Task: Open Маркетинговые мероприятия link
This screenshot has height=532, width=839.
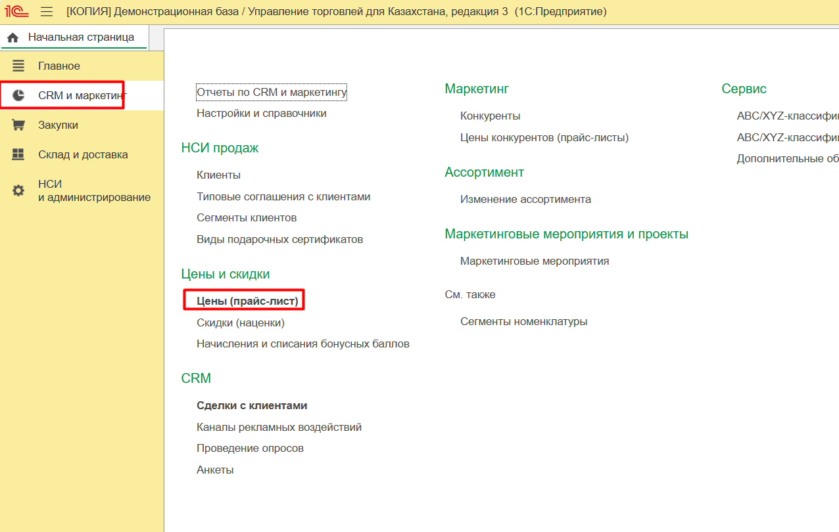Action: [535, 261]
